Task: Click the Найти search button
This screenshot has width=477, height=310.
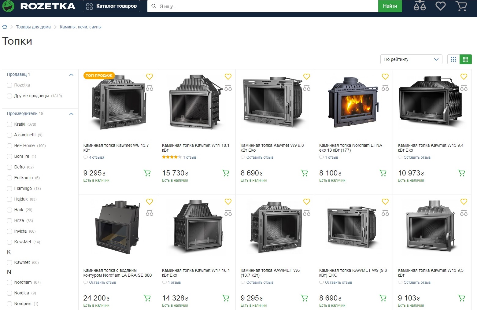Action: (x=390, y=6)
